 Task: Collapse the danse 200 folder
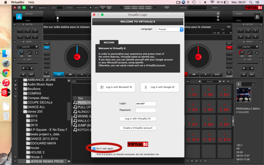(21, 112)
